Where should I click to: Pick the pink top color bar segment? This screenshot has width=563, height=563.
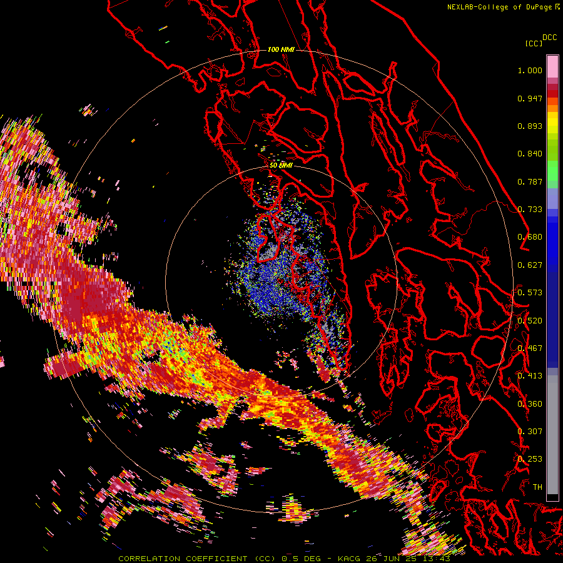click(552, 66)
